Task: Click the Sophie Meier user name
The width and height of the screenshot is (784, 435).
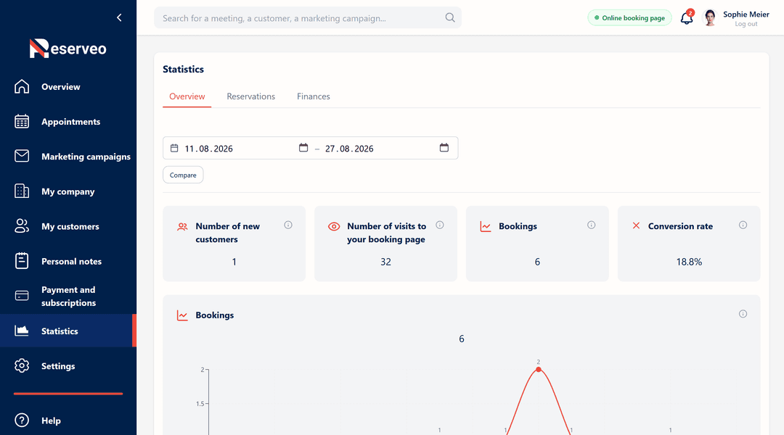Action: pos(746,14)
